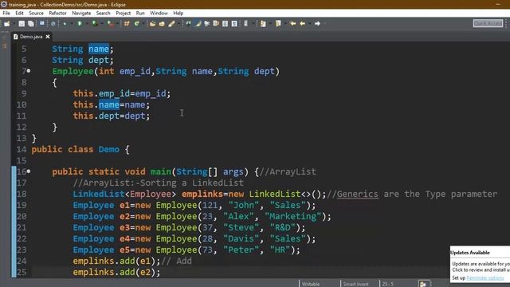Viewport: 510px width, 287px height.
Task: Click the Last Edit Location arrow
Action: [293, 23]
